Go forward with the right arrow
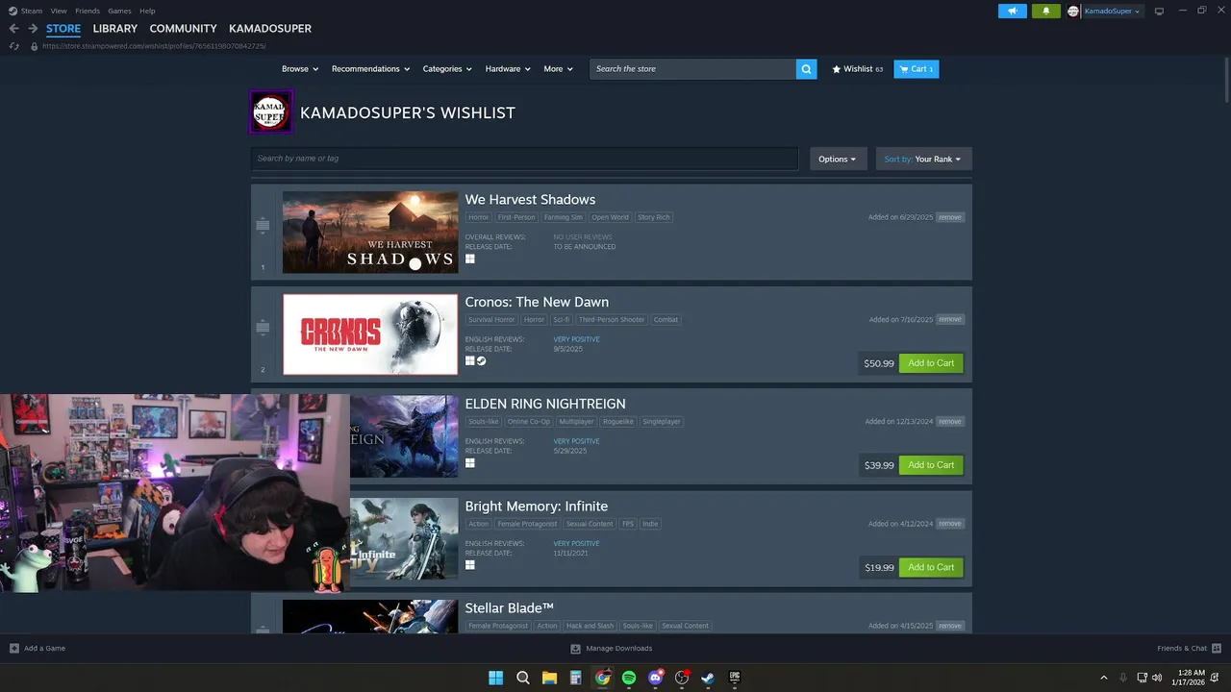The width and height of the screenshot is (1231, 692). tap(33, 29)
